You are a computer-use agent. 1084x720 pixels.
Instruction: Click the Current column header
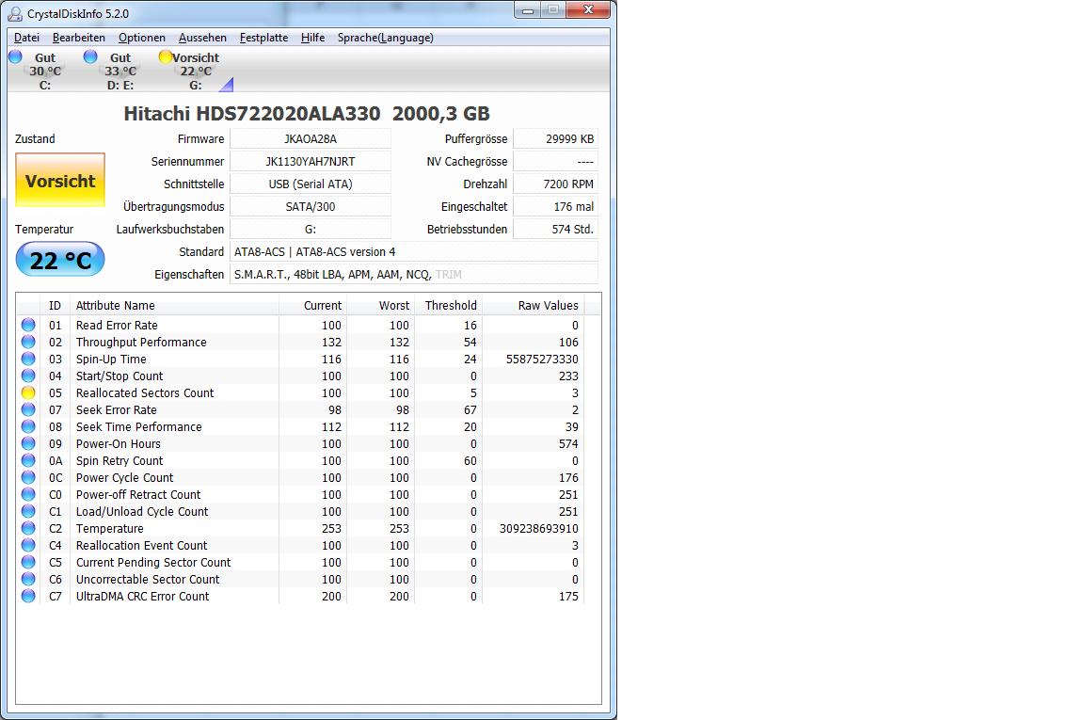312,305
